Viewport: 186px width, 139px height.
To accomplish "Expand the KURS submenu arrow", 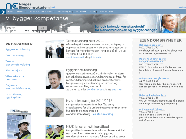I will click(97, 12).
